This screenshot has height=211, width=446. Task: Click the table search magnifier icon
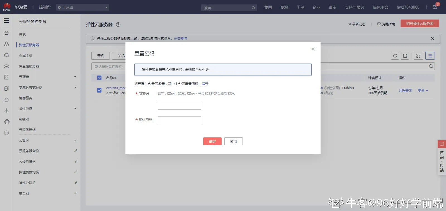tap(431, 66)
